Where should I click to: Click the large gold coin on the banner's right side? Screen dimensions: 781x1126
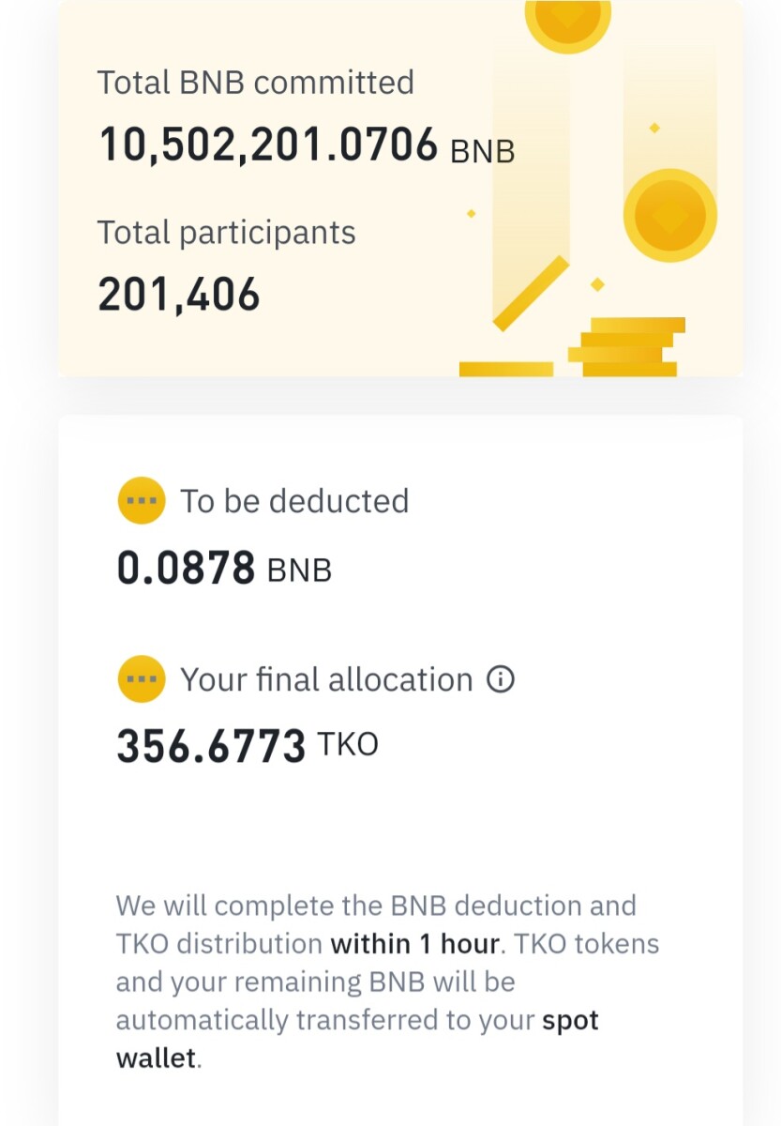[x=669, y=216]
